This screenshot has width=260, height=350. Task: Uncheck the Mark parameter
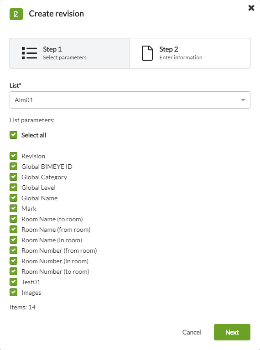tap(13, 208)
